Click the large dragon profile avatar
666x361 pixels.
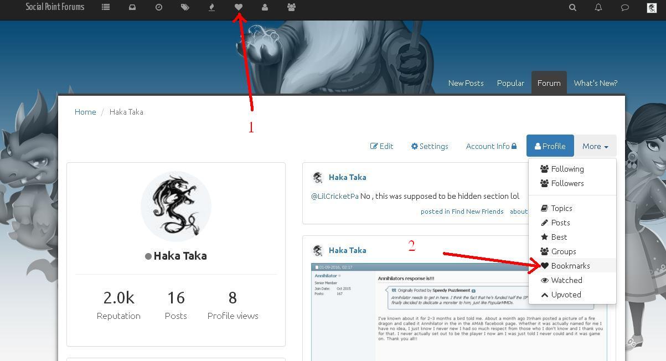(x=176, y=207)
